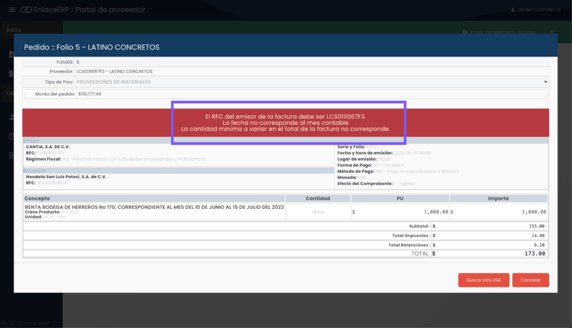Click the Régimen Fiscal line of the emisor
The height and width of the screenshot is (328, 572).
click(x=116, y=160)
